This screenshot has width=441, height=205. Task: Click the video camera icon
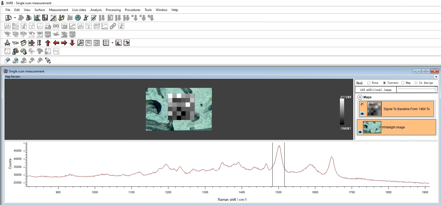(x=15, y=43)
